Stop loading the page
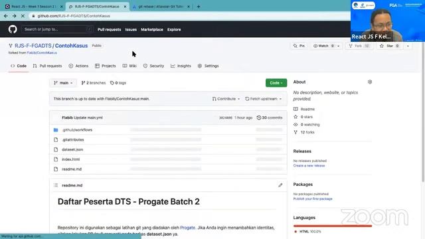Viewport: 425px width, 239px height. click(x=23, y=16)
